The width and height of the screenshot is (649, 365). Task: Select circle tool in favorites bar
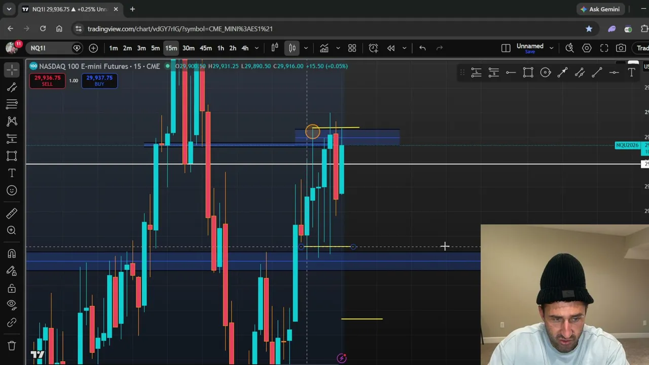coord(546,73)
